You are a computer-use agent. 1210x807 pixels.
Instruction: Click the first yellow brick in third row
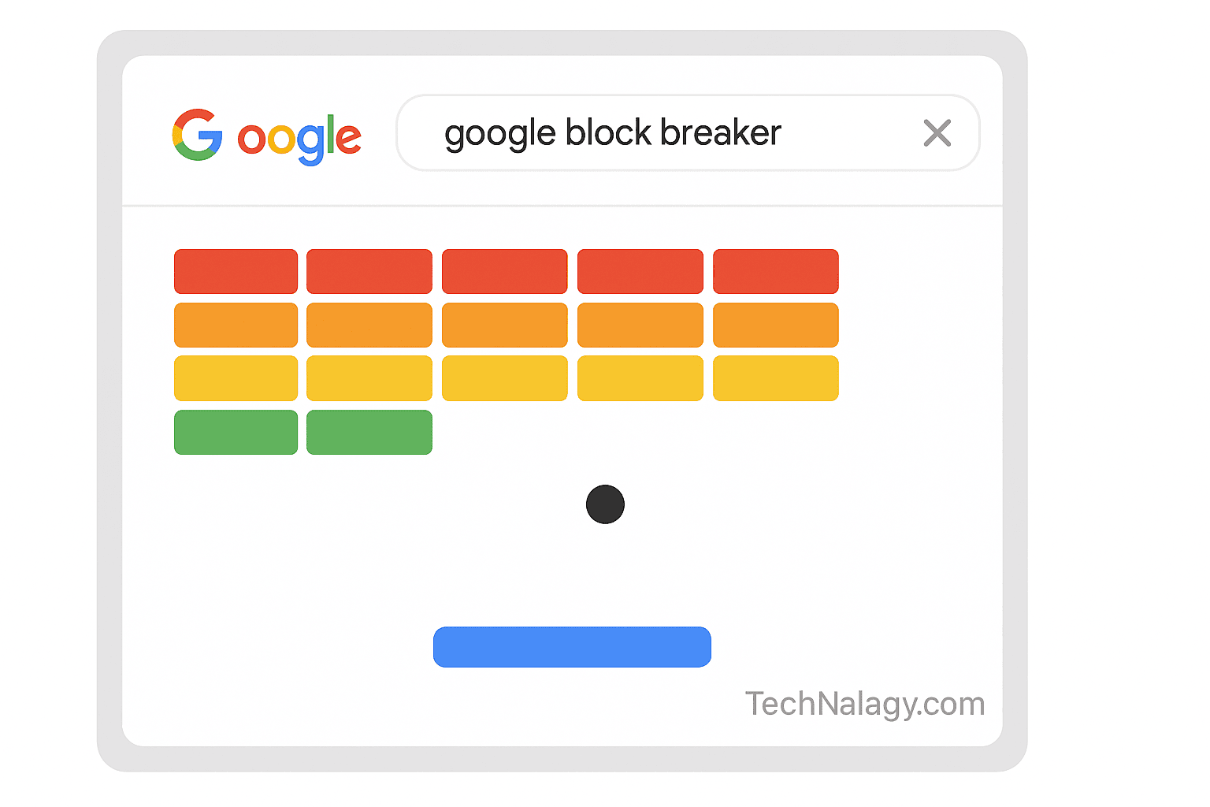(x=236, y=378)
